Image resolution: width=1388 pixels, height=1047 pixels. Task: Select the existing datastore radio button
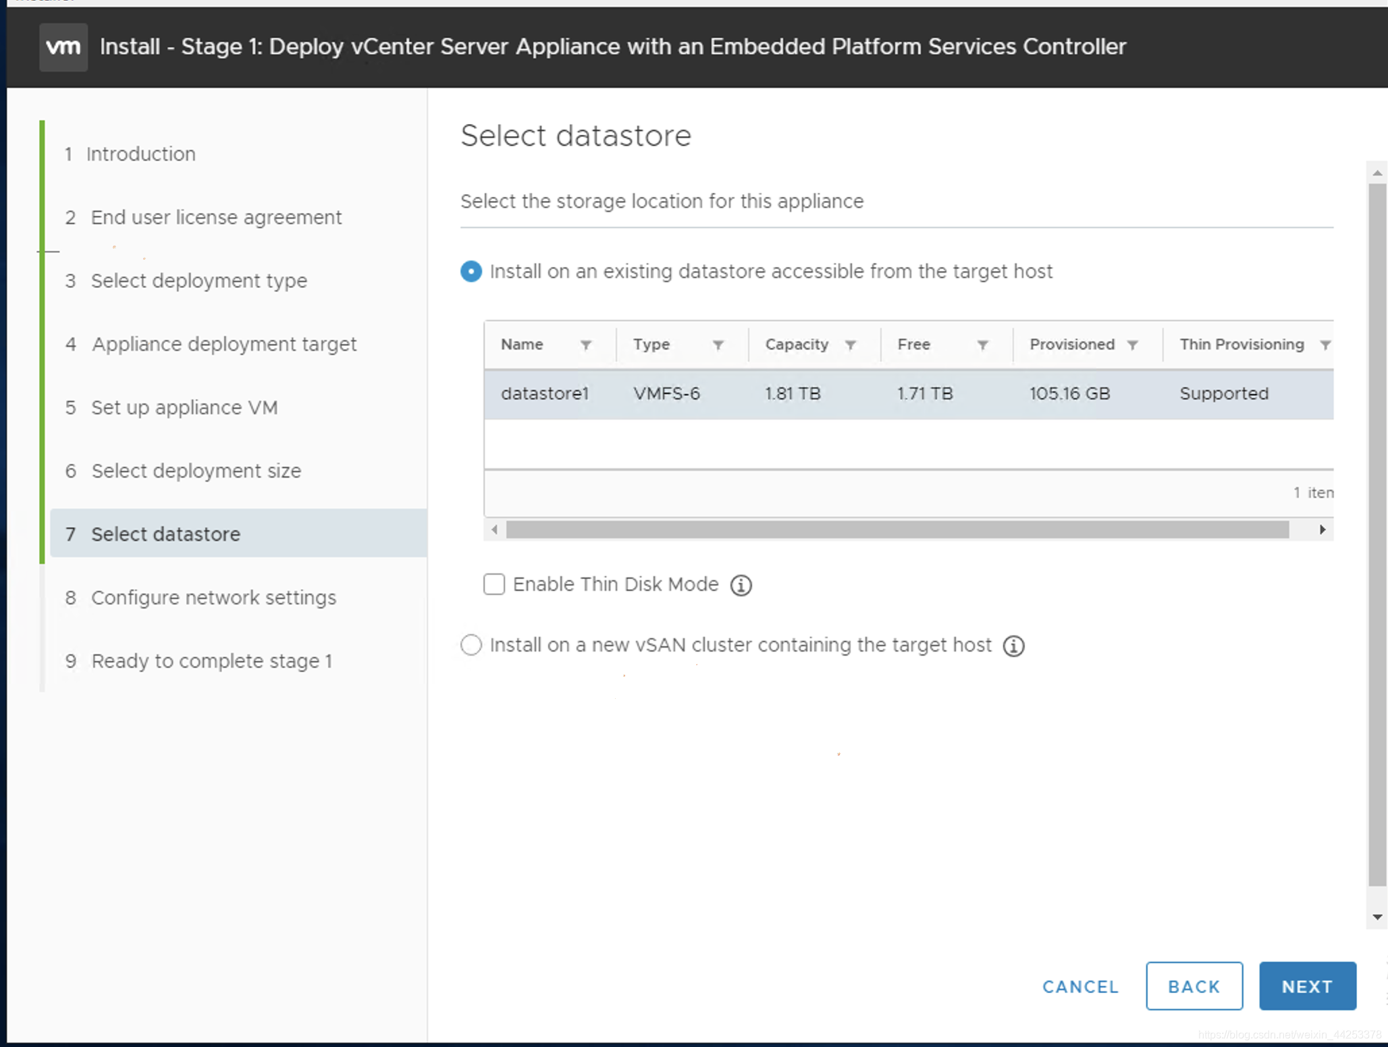pos(470,272)
